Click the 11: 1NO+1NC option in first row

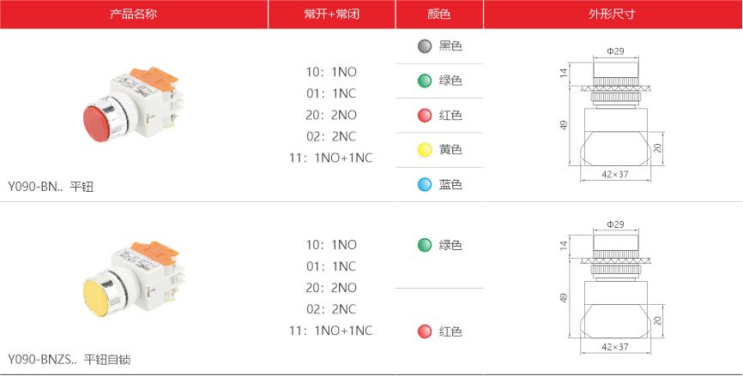(x=331, y=158)
